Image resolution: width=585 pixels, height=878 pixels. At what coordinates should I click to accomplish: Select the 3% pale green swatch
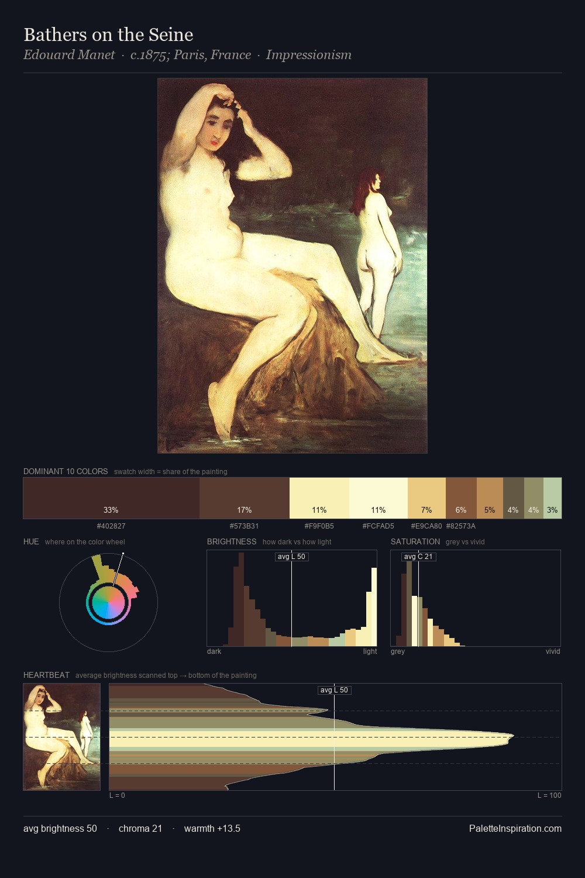pyautogui.click(x=552, y=498)
